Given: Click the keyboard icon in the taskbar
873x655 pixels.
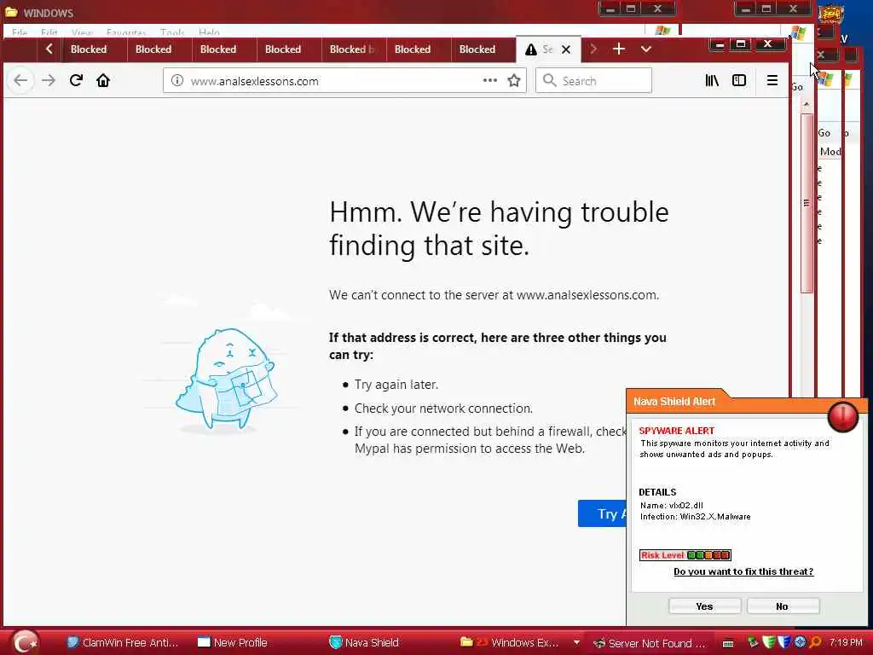Looking at the screenshot, I should (x=728, y=643).
